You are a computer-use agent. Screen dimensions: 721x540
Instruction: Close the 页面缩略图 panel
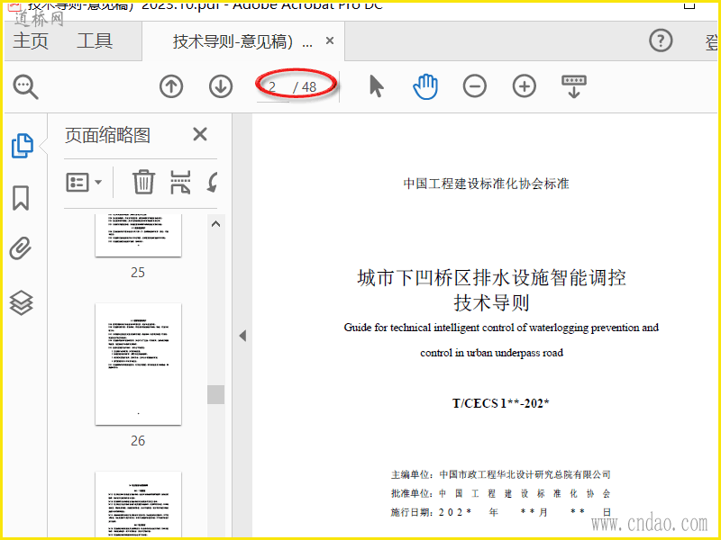point(200,134)
